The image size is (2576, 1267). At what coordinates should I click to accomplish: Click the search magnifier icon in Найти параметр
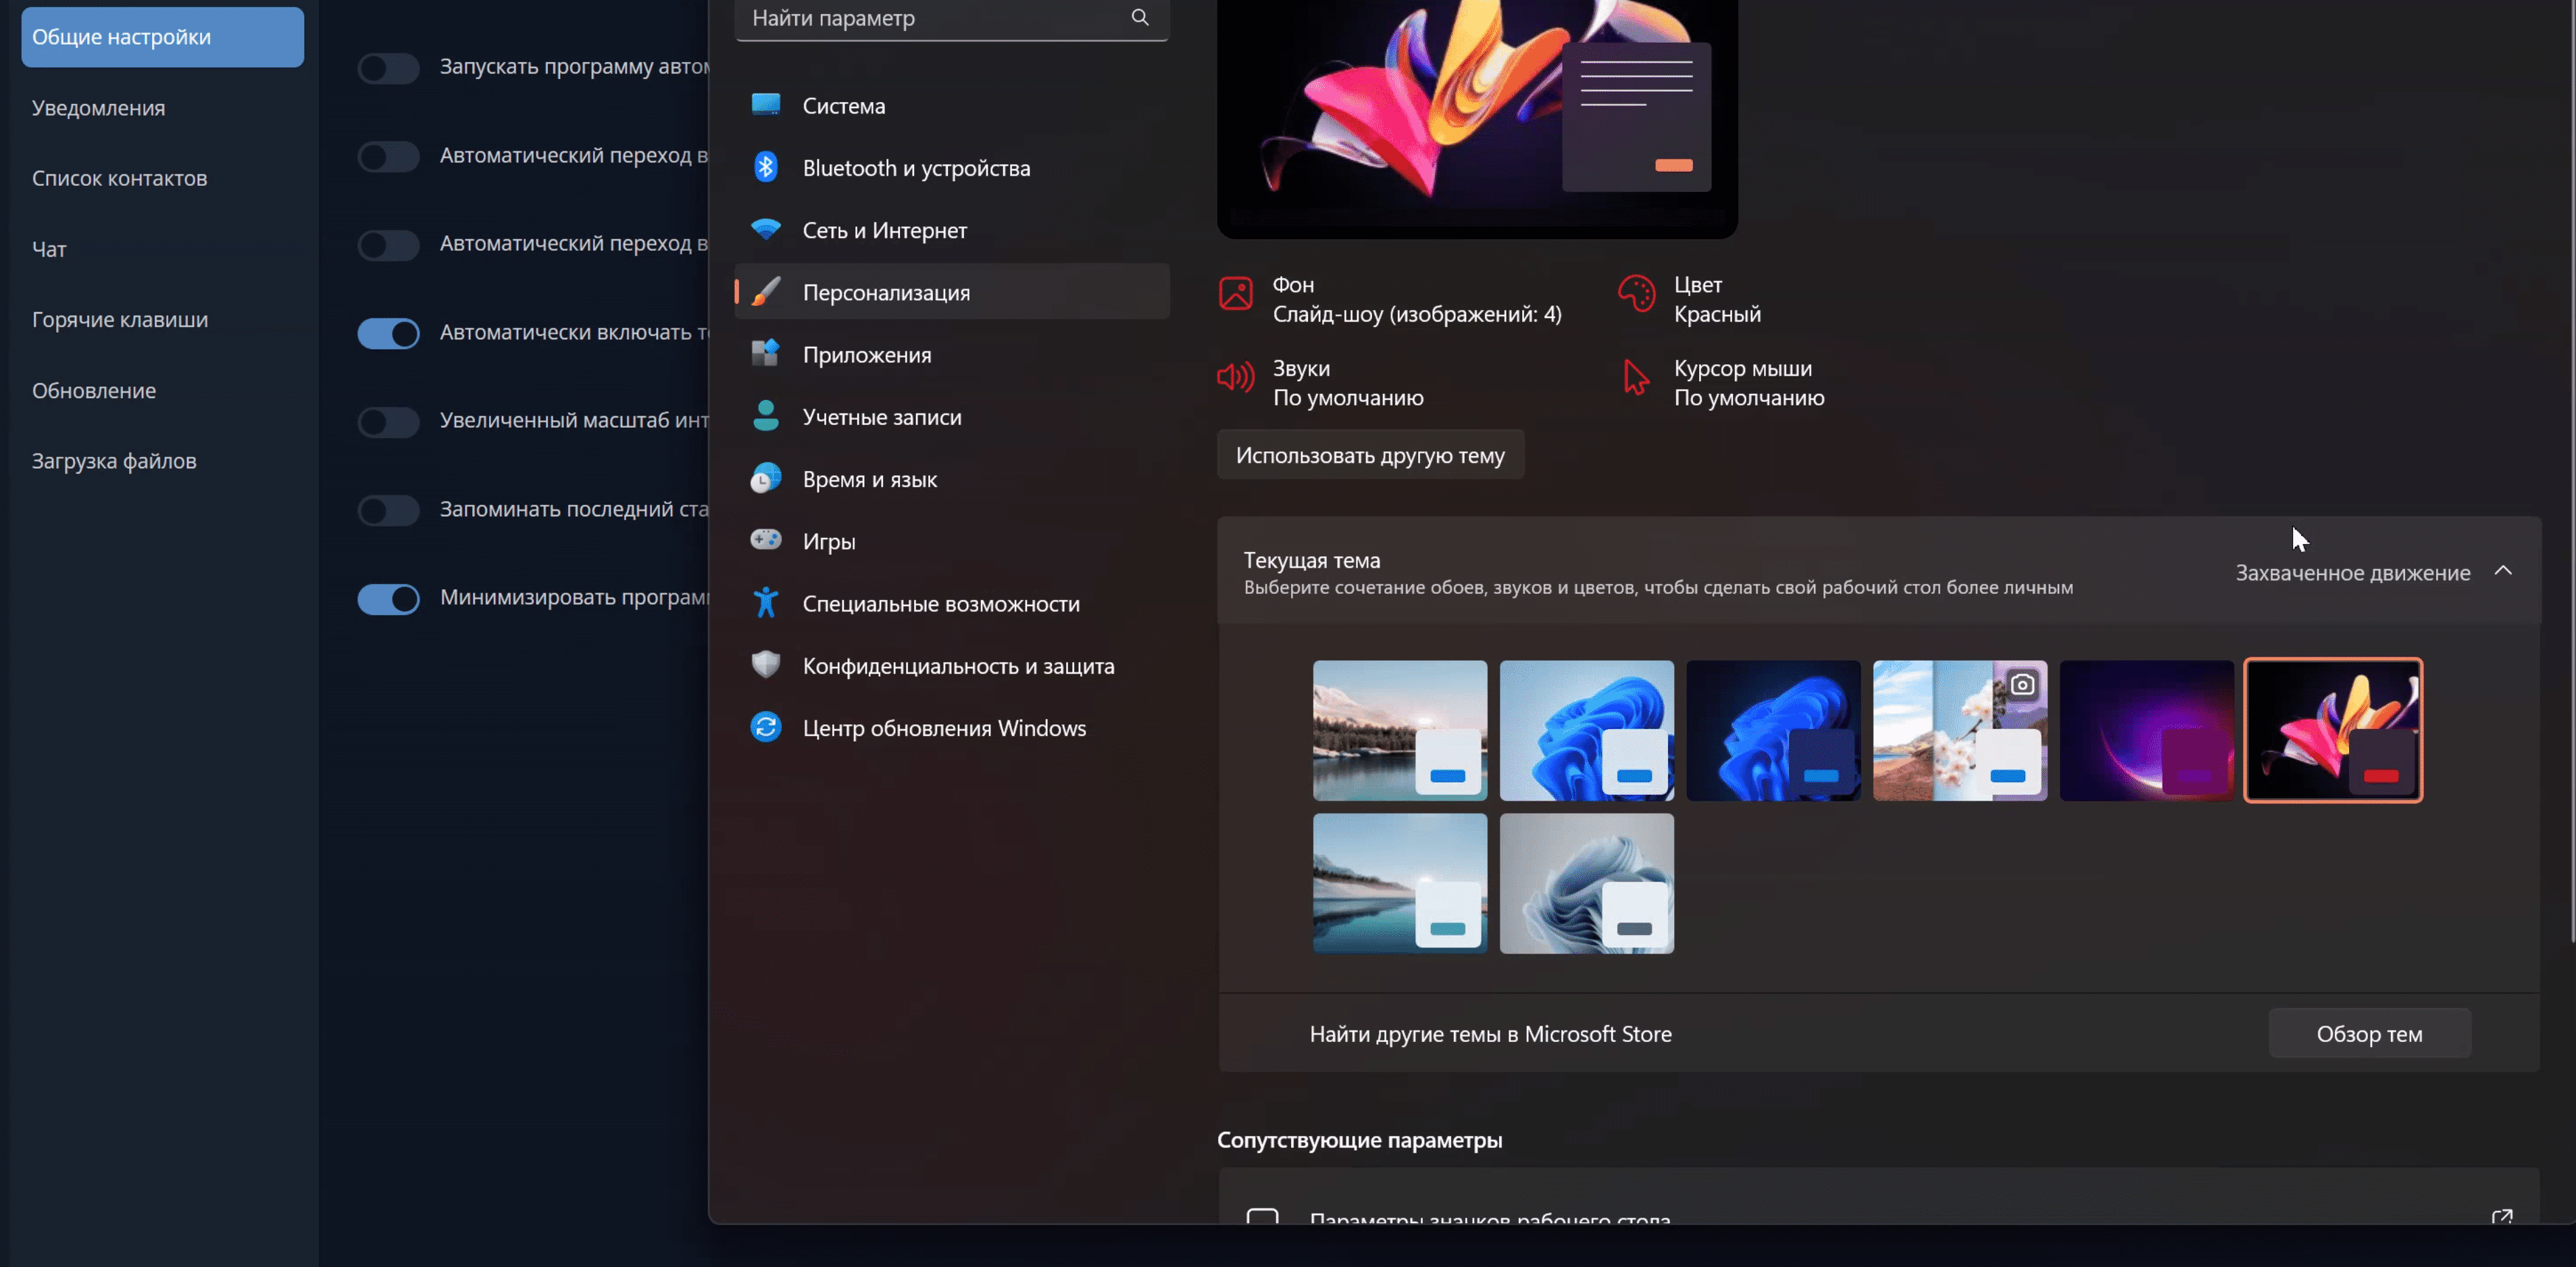pyautogui.click(x=1139, y=17)
